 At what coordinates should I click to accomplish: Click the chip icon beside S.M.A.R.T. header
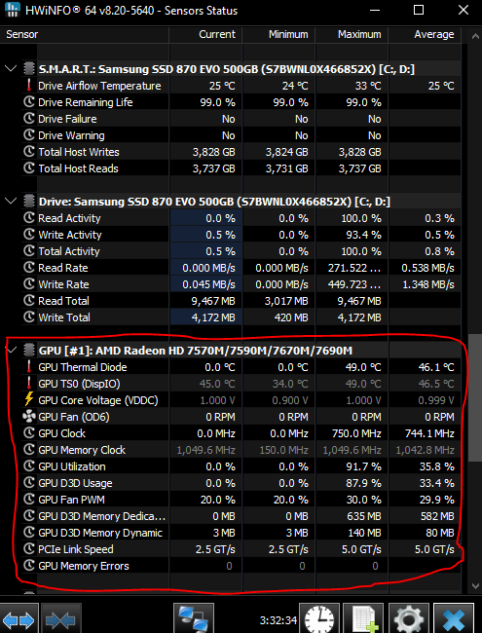pos(28,68)
